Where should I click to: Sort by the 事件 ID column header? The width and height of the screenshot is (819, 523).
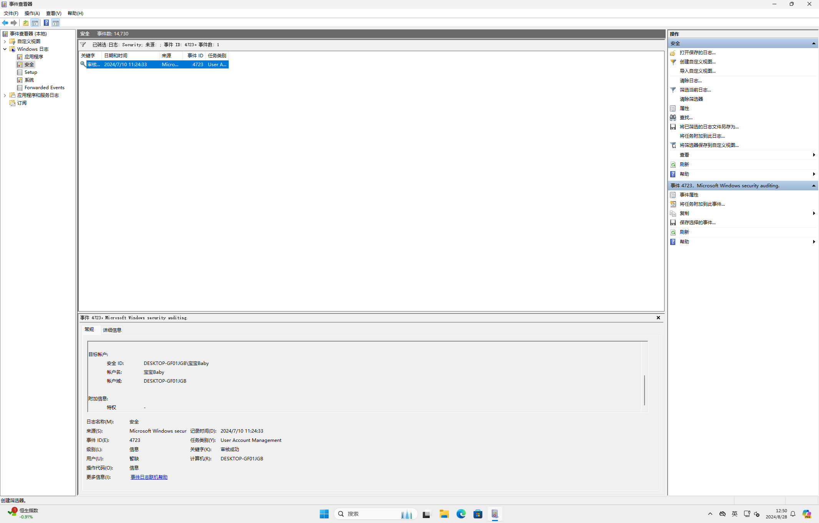194,56
